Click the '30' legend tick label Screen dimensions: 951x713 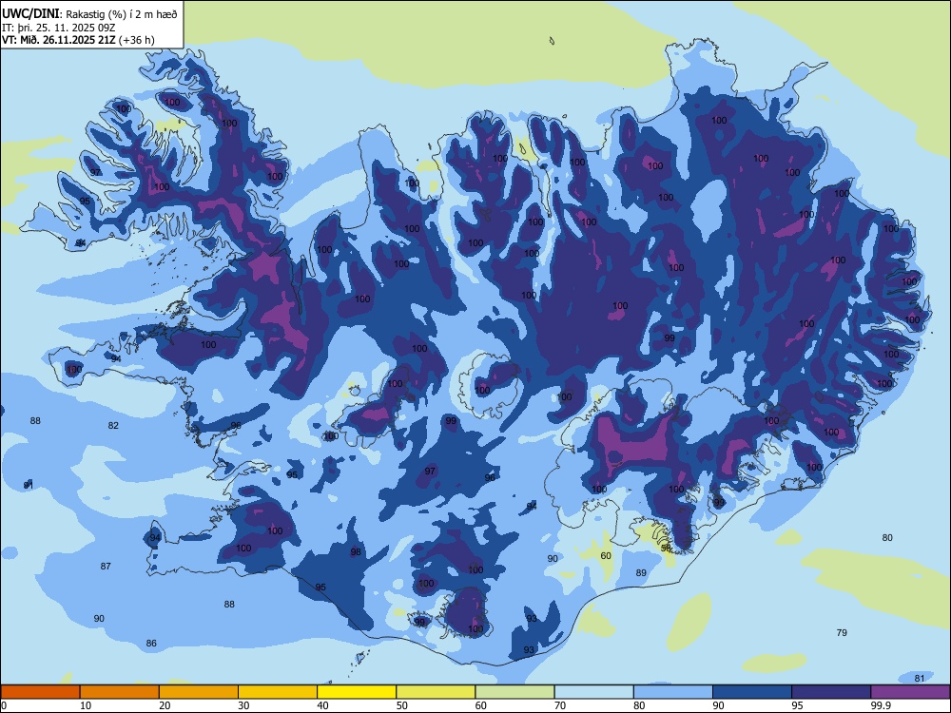point(243,705)
